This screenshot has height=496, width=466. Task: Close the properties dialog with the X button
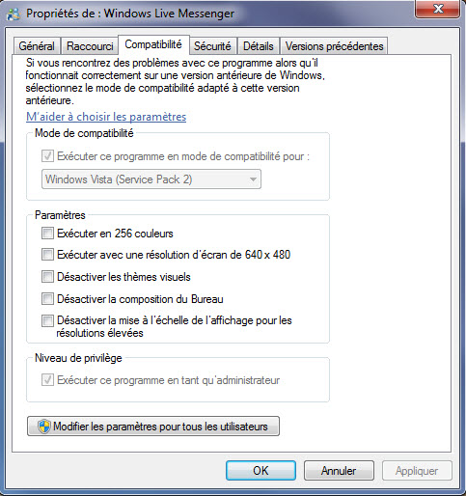pyautogui.click(x=438, y=9)
